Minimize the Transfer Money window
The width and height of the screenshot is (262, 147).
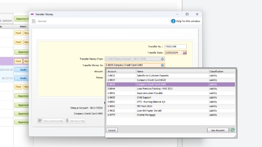177,14
